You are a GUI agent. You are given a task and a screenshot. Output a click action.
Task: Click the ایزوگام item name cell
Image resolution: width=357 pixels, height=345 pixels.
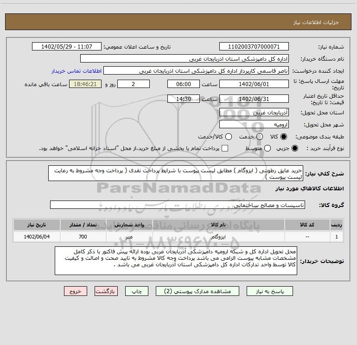tap(218, 237)
